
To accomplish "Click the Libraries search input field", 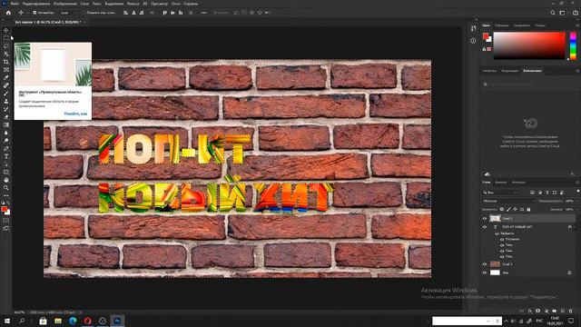I will coord(530,84).
